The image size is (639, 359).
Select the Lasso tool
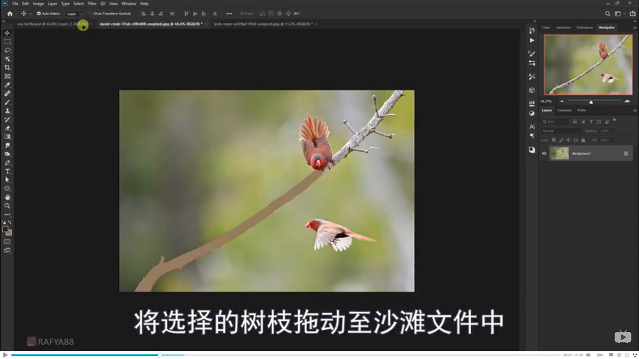(x=7, y=50)
